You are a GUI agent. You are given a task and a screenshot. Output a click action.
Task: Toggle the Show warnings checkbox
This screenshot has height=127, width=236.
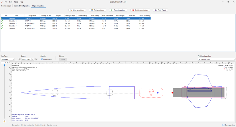223,125
